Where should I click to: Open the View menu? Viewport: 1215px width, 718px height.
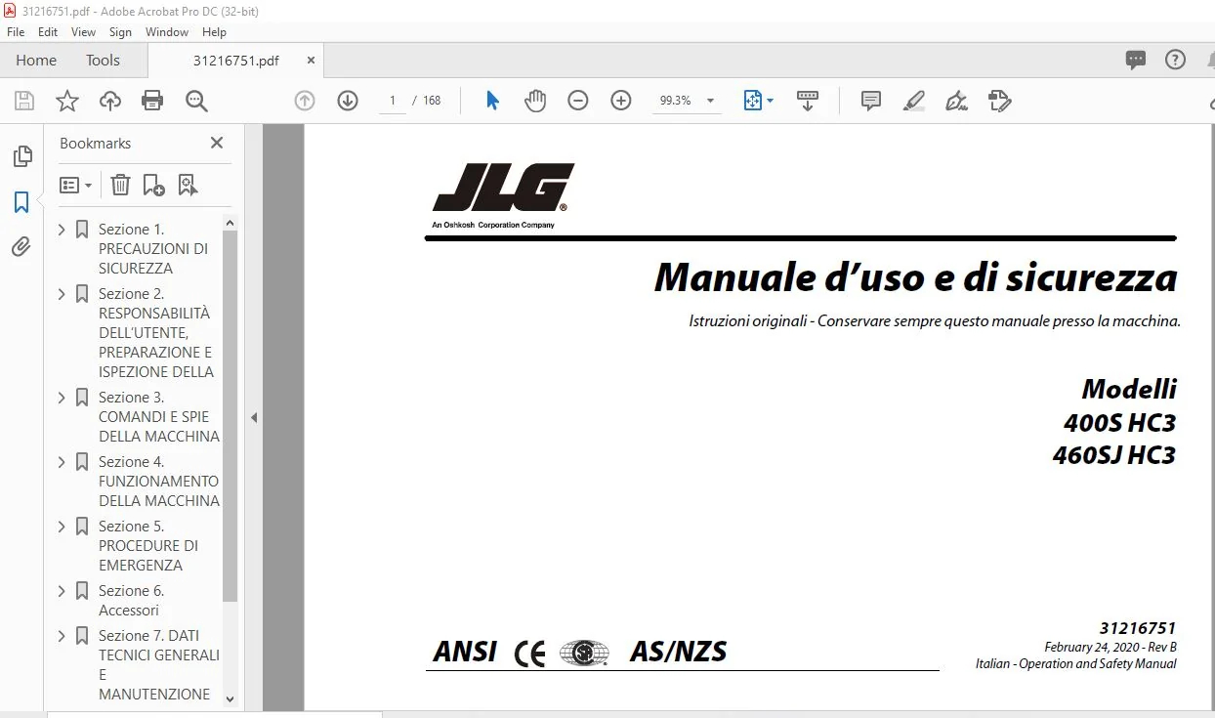[x=84, y=32]
